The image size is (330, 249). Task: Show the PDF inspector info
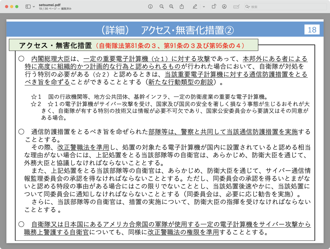[150, 7]
